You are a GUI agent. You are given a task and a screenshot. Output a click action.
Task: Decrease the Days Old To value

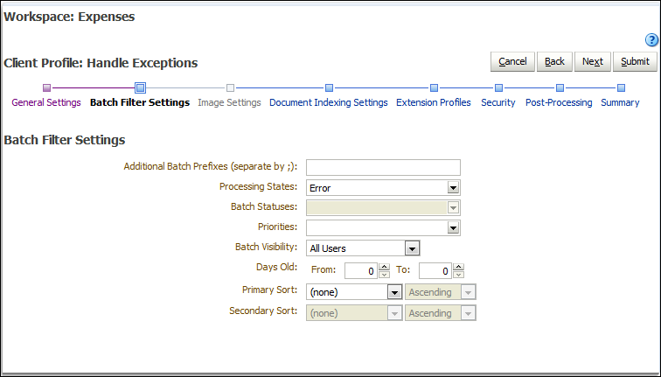pos(459,275)
